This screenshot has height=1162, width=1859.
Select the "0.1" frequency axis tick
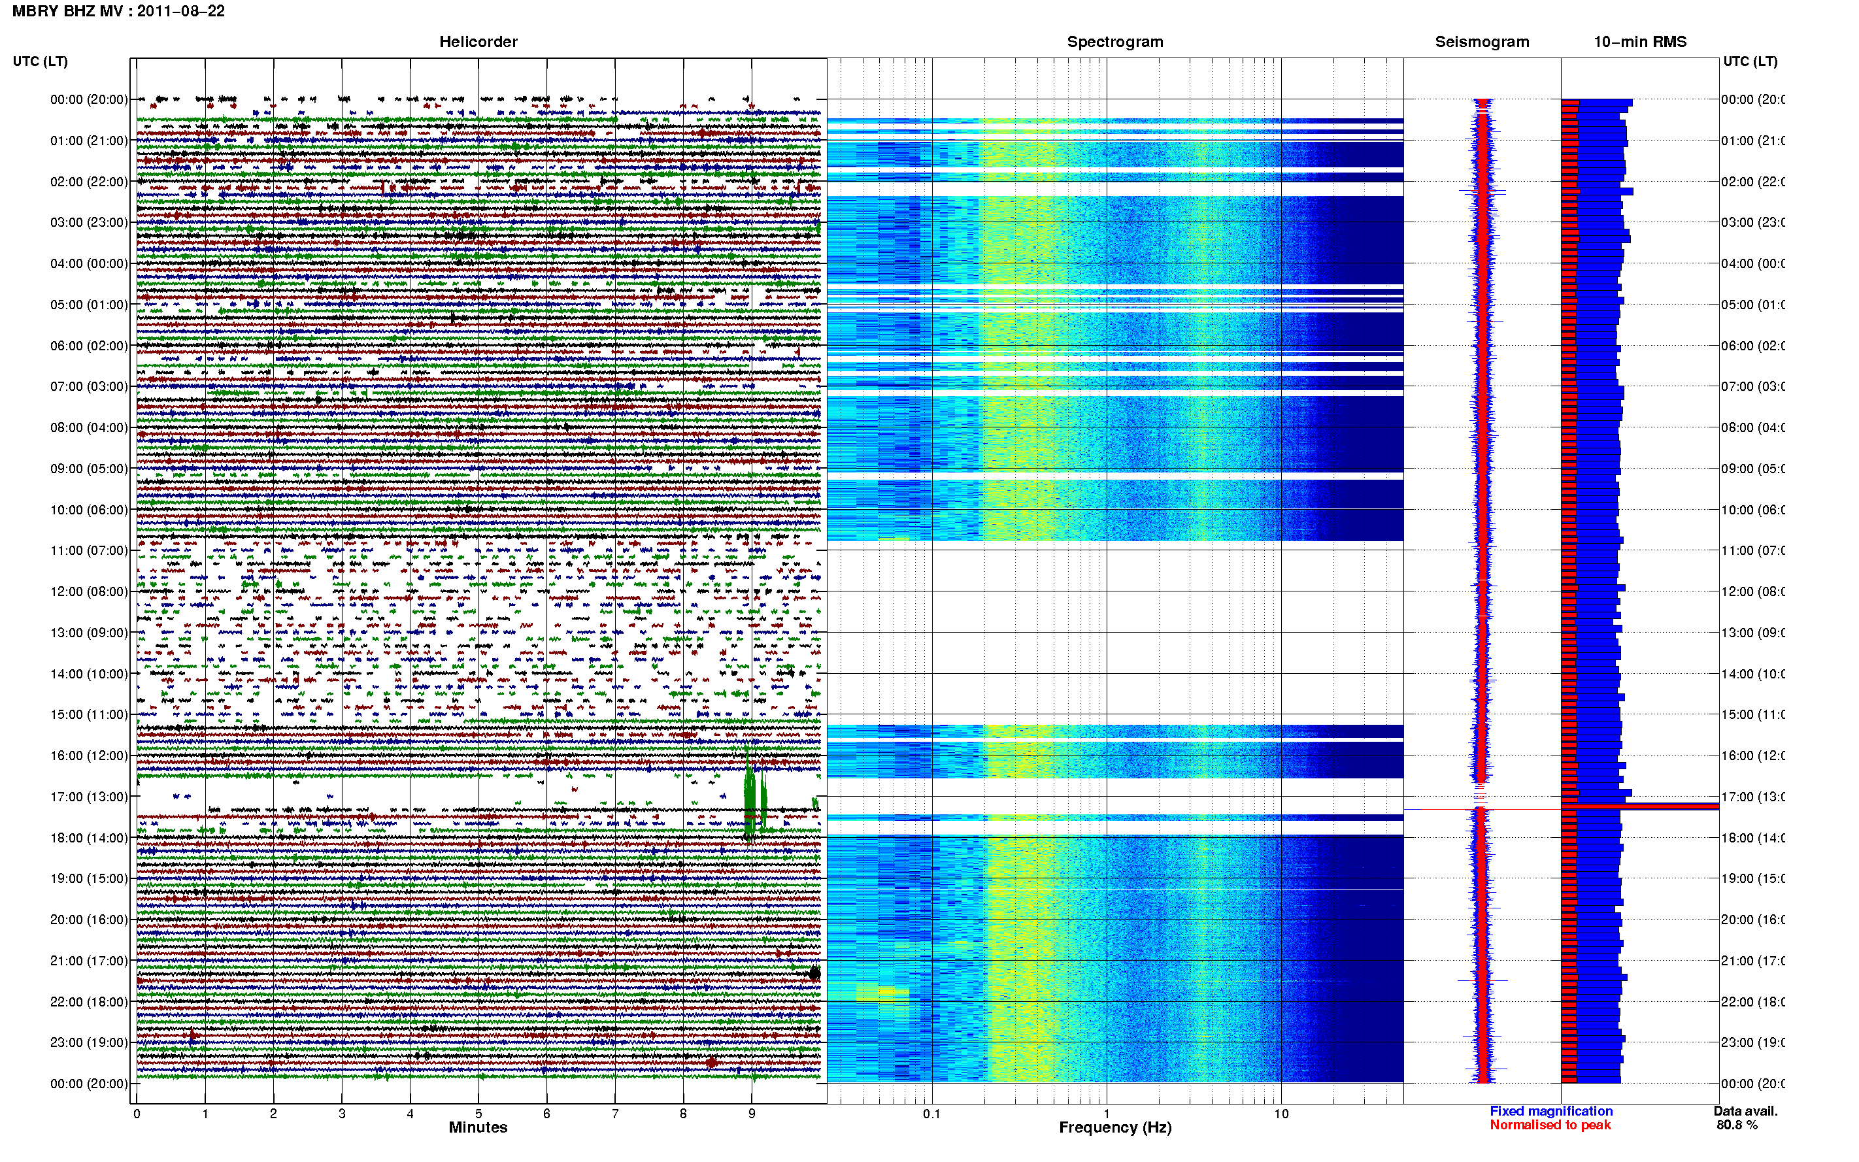[x=931, y=1114]
